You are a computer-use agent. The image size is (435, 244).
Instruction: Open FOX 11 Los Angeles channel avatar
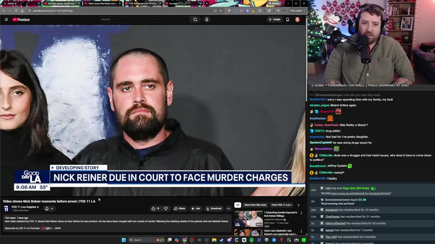coord(6,208)
